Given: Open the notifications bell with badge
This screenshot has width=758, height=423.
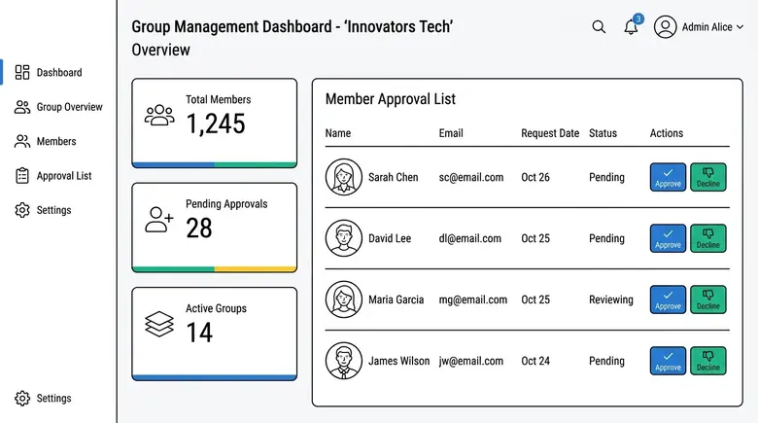Looking at the screenshot, I should [x=633, y=25].
